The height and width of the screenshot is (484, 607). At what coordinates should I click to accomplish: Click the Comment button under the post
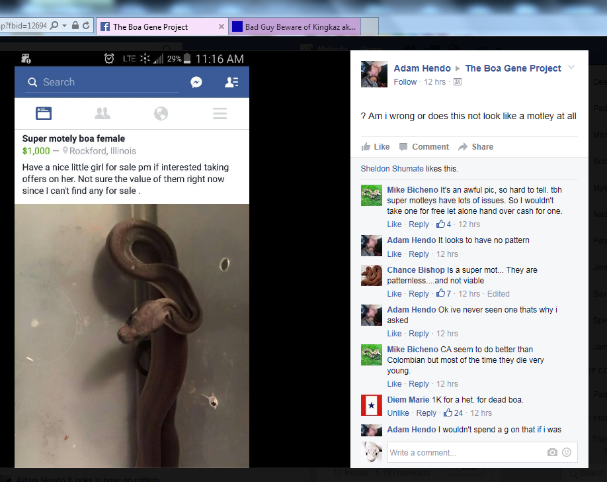(x=424, y=147)
